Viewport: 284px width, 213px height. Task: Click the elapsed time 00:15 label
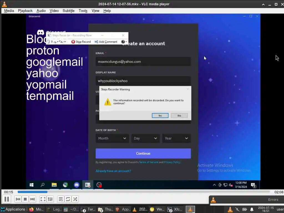click(x=9, y=192)
